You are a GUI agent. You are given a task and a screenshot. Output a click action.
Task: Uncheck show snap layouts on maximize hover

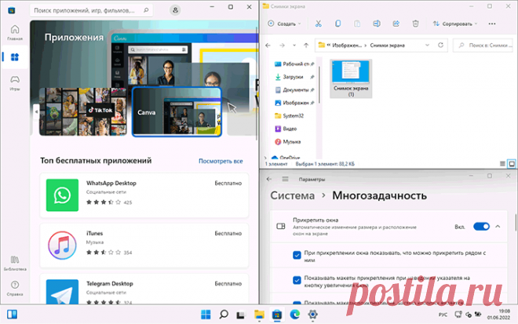pos(297,280)
